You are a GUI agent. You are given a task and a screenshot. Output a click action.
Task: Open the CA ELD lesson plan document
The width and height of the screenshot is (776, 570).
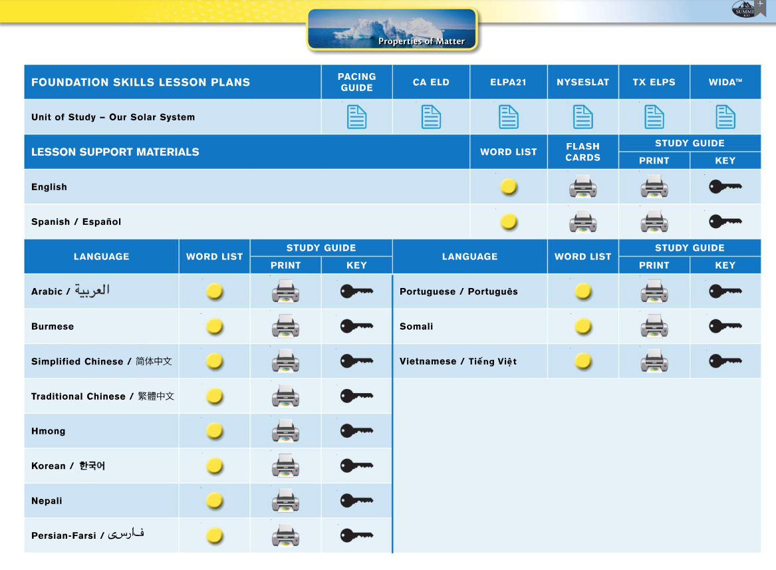(x=431, y=117)
